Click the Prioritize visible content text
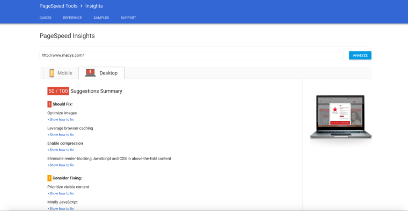 (68, 187)
